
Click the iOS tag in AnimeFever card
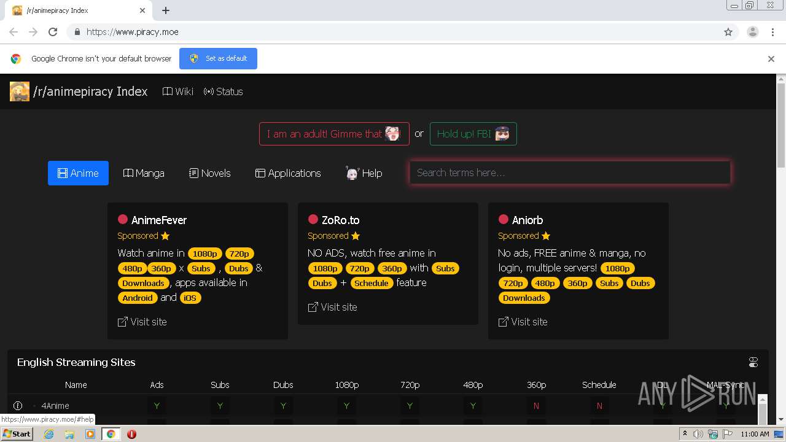[190, 298]
